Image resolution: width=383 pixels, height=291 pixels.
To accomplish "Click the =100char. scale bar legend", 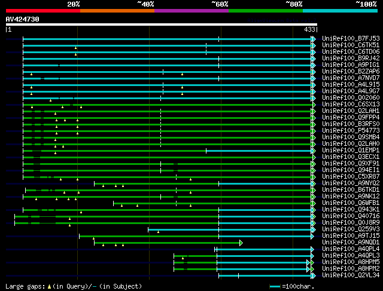I will pos(292,286).
